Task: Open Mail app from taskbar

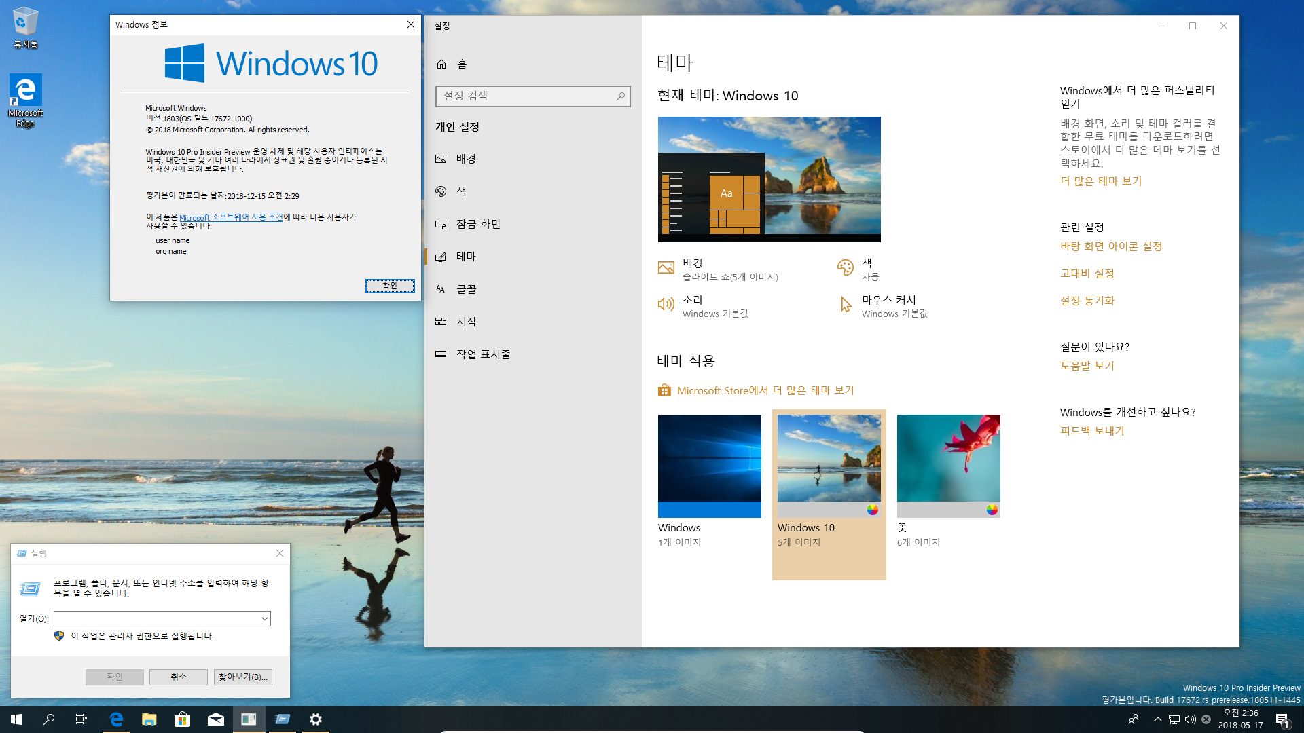Action: (216, 719)
